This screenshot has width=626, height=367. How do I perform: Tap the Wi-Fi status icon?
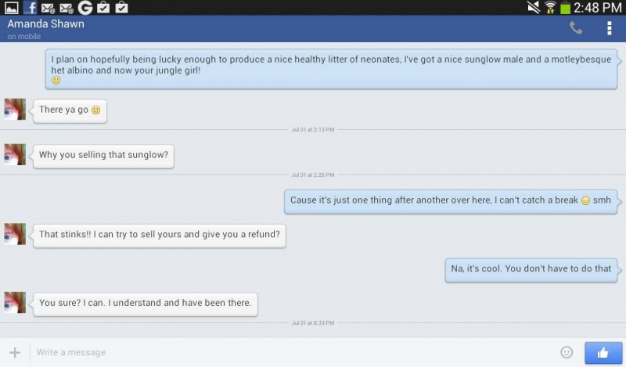pyautogui.click(x=550, y=8)
